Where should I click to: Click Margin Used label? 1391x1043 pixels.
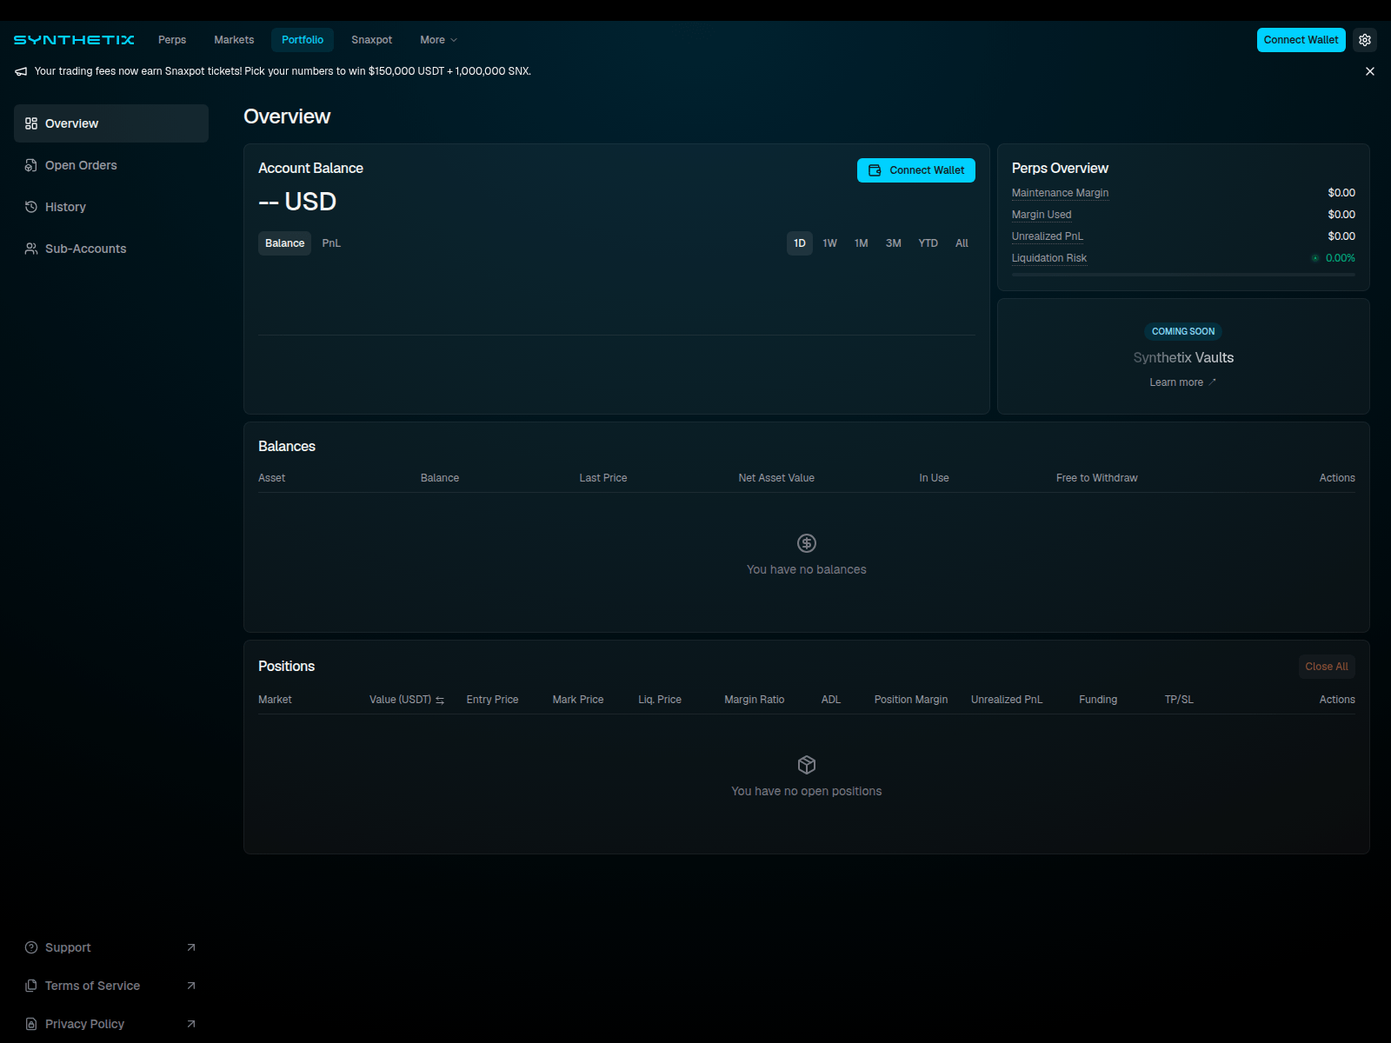(1042, 215)
